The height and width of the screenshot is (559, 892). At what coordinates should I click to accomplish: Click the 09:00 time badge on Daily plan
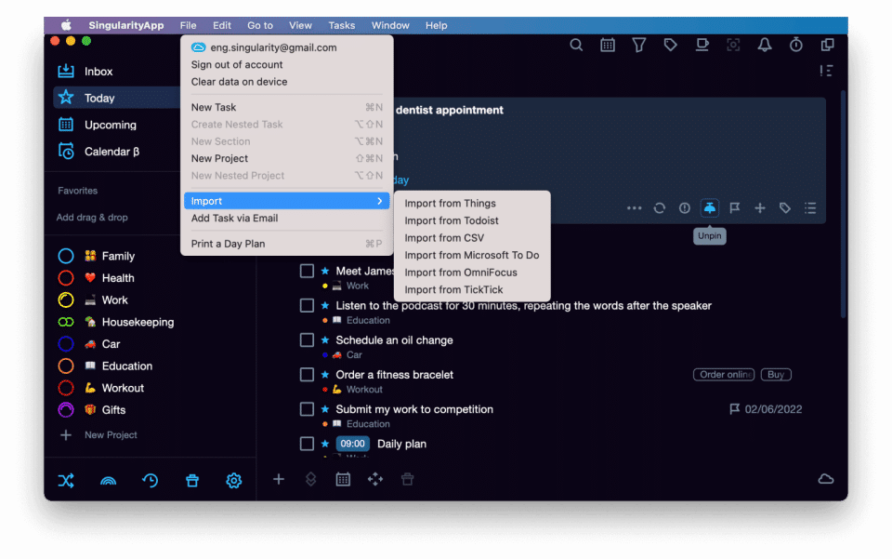353,444
